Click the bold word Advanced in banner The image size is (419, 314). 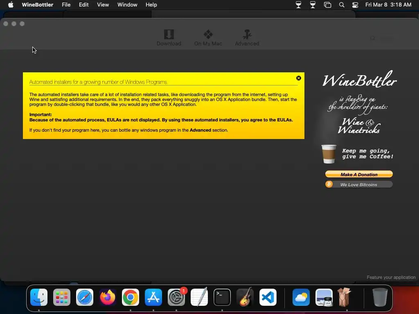200,130
